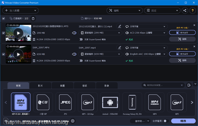Click edit button for 20121020 file

point(182,39)
